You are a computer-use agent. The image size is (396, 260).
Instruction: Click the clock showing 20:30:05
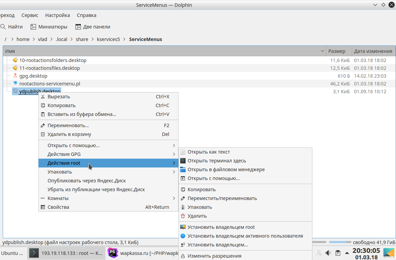pos(366,251)
